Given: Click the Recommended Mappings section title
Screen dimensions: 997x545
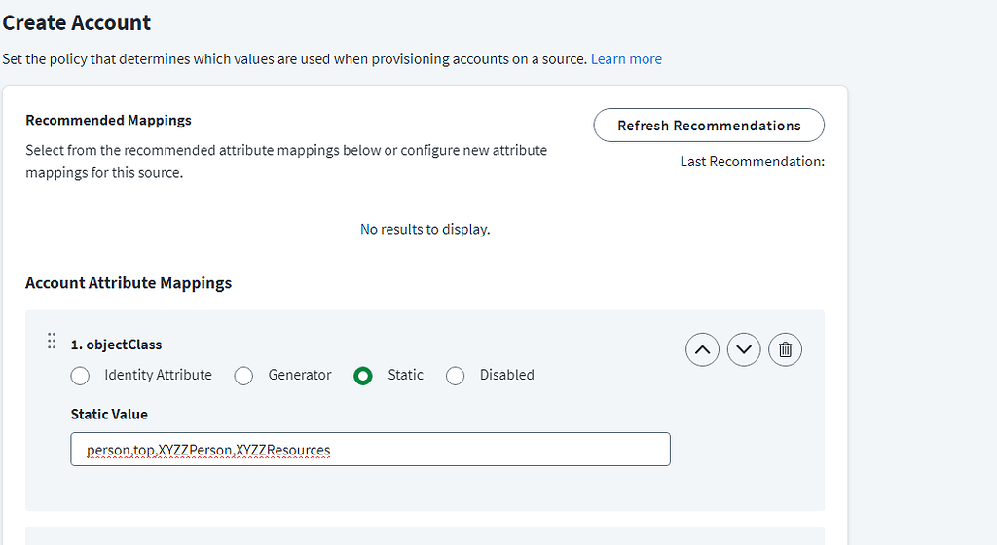Looking at the screenshot, I should (108, 120).
